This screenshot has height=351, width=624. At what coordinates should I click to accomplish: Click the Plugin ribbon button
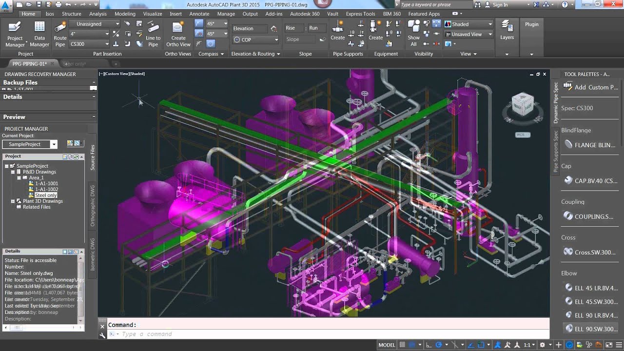pos(531,24)
